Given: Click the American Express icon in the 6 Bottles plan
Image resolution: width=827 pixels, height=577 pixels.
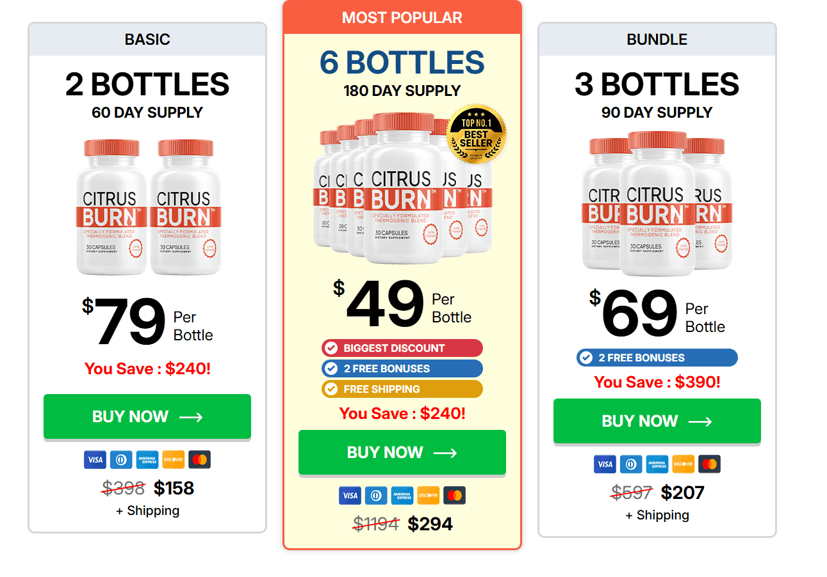Looking at the screenshot, I should tap(402, 495).
